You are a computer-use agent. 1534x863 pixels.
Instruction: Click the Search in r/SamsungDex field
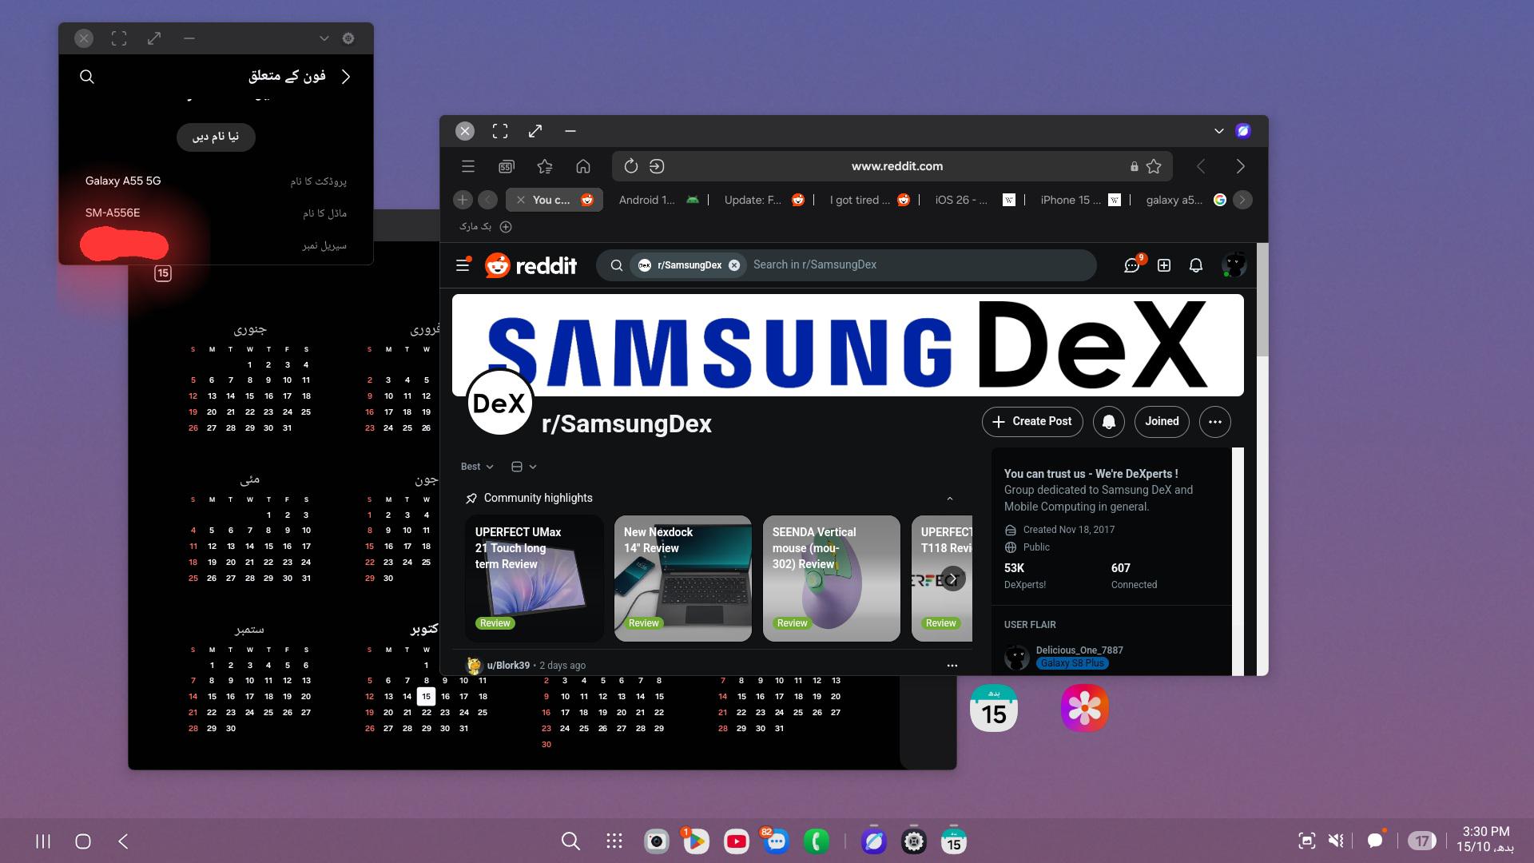pyautogui.click(x=919, y=264)
